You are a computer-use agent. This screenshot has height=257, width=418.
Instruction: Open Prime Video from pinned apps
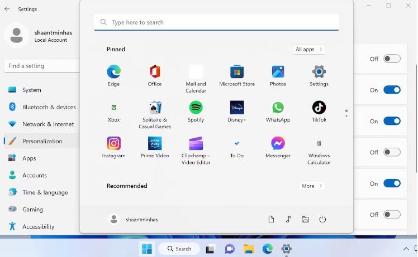(x=155, y=147)
